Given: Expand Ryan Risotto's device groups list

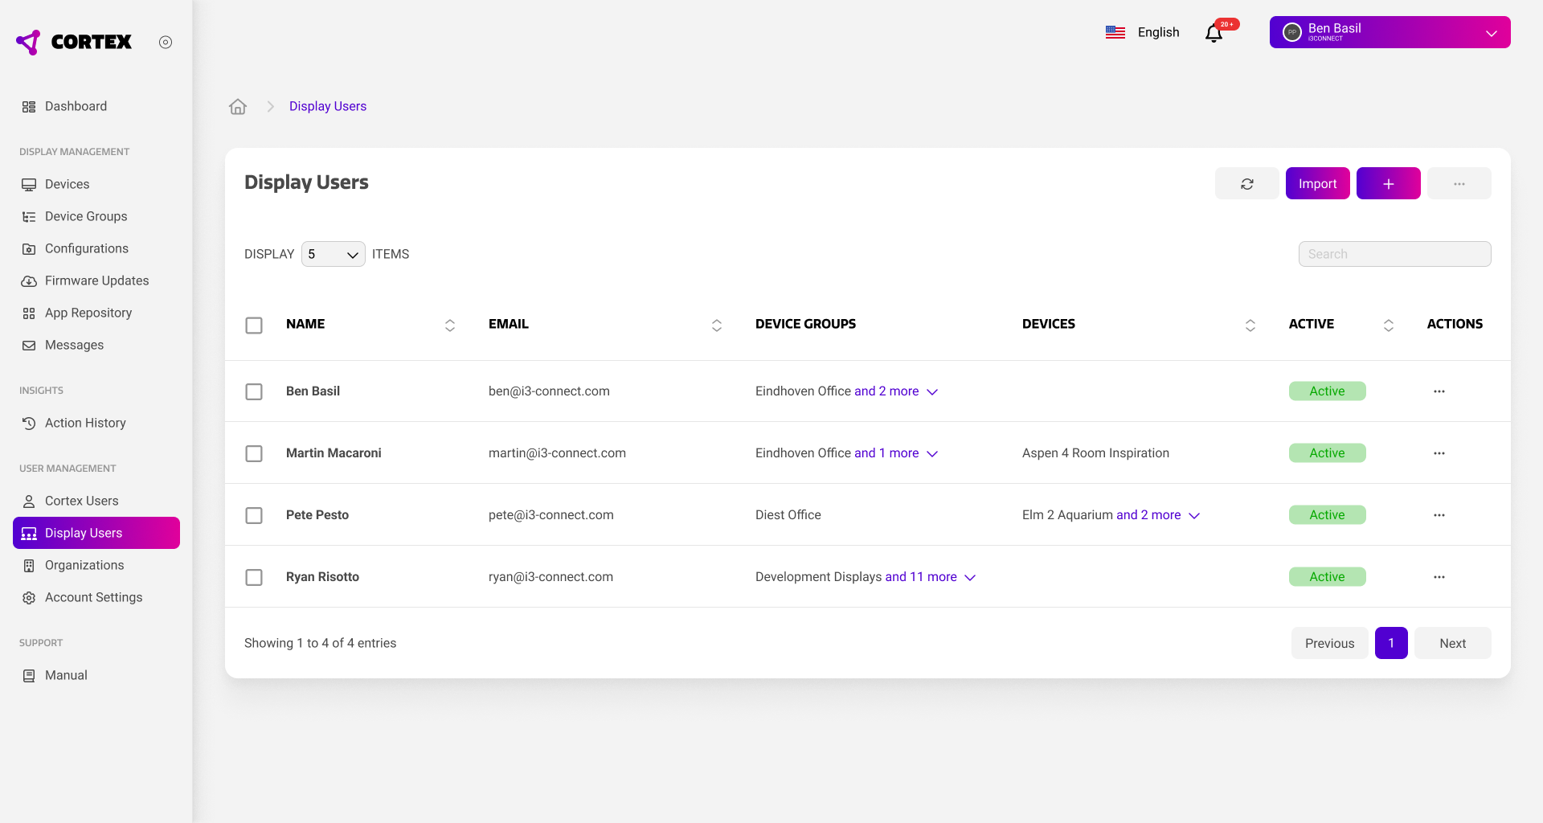Looking at the screenshot, I should (970, 578).
